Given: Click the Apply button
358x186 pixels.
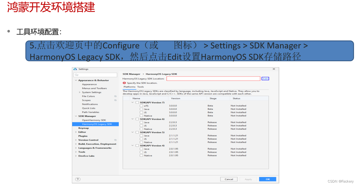Looking at the screenshot, I should (x=248, y=179).
